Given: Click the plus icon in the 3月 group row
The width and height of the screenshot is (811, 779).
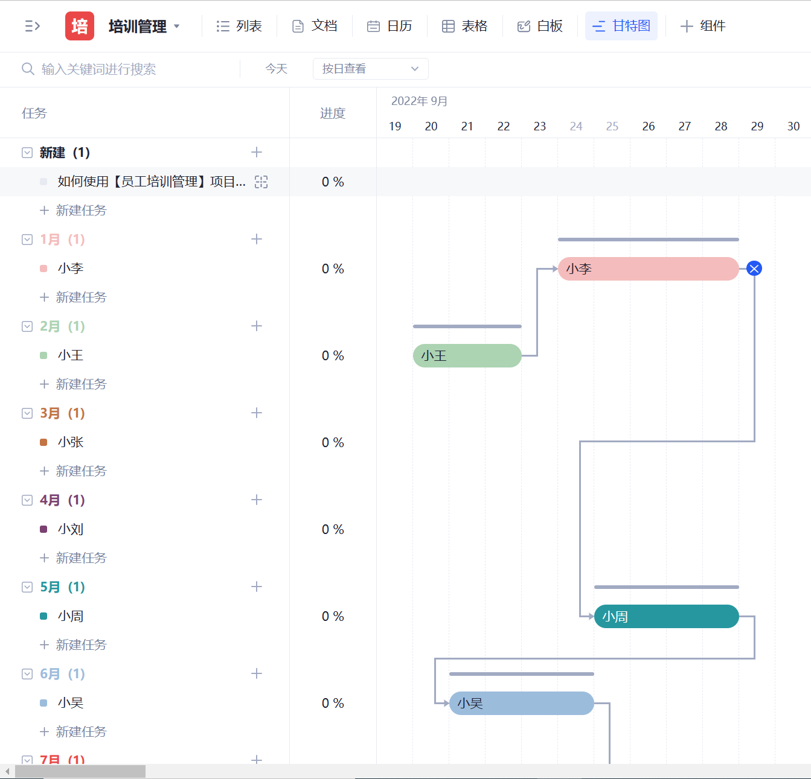Looking at the screenshot, I should [257, 413].
